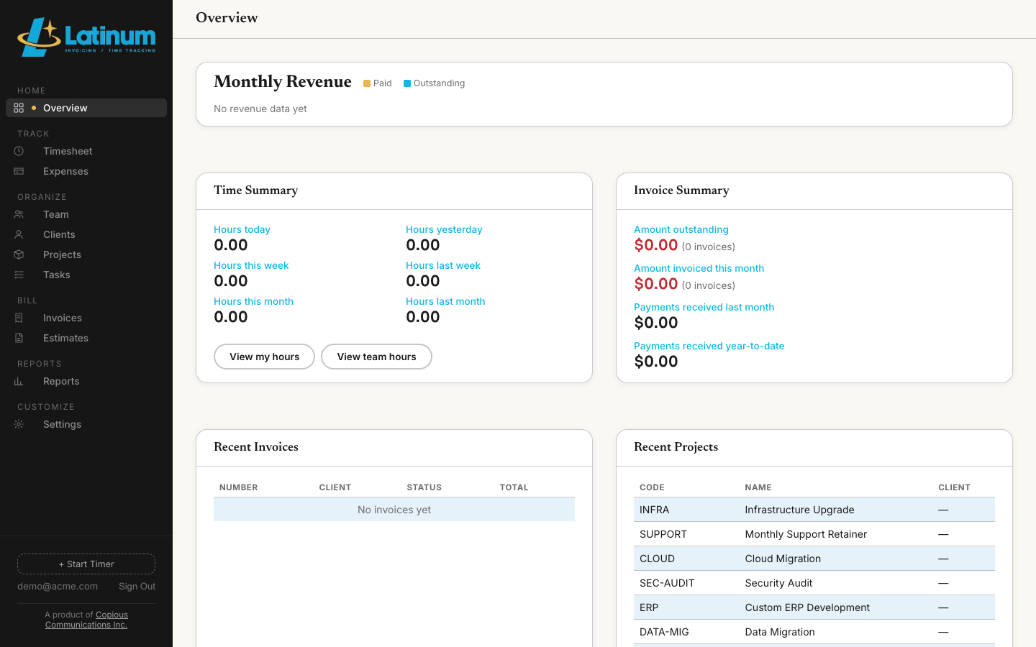The image size is (1036, 647).
Task: Click the Paid yellow legend swatch
Action: point(367,83)
